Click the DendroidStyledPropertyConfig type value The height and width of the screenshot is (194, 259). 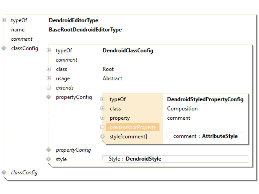point(205,99)
